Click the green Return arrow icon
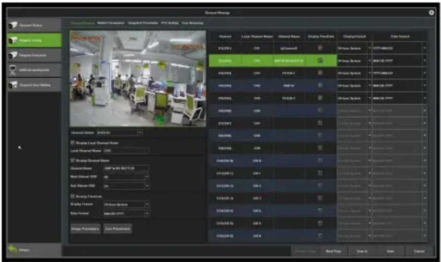 14,250
